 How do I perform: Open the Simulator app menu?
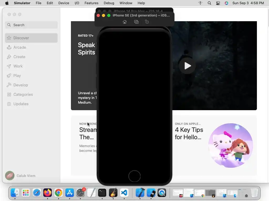point(22,3)
